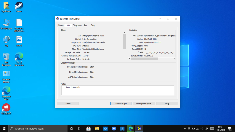Open the Steam desktop shortcut
Viewport: 235px width, 132px height.
pos(19,6)
